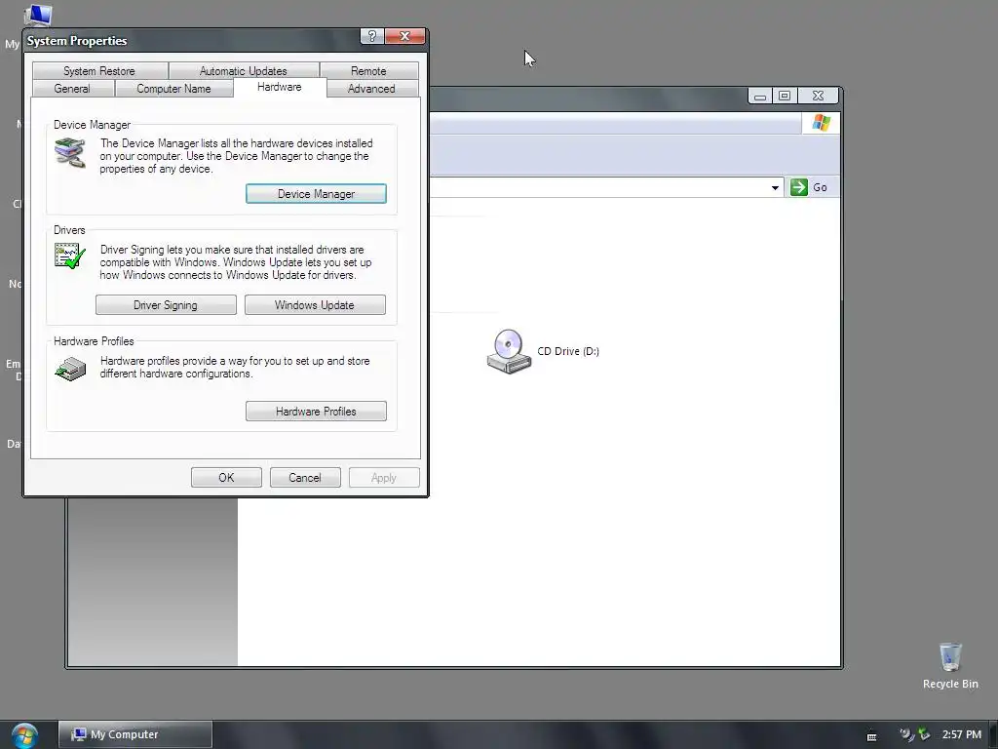Click the help question mark button
This screenshot has width=998, height=749.
[371, 36]
